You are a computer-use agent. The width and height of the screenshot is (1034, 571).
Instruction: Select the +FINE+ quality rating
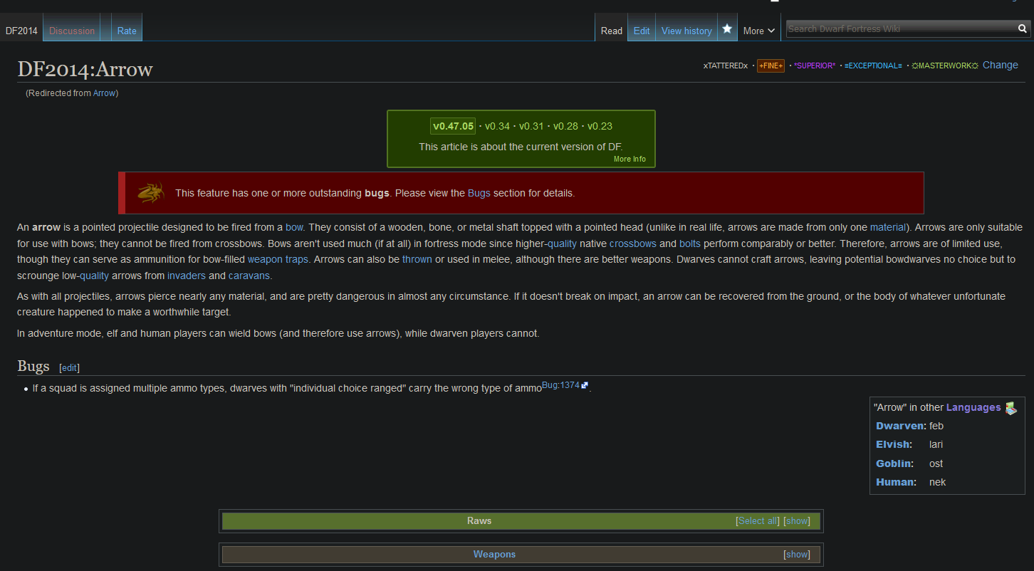[x=771, y=66]
